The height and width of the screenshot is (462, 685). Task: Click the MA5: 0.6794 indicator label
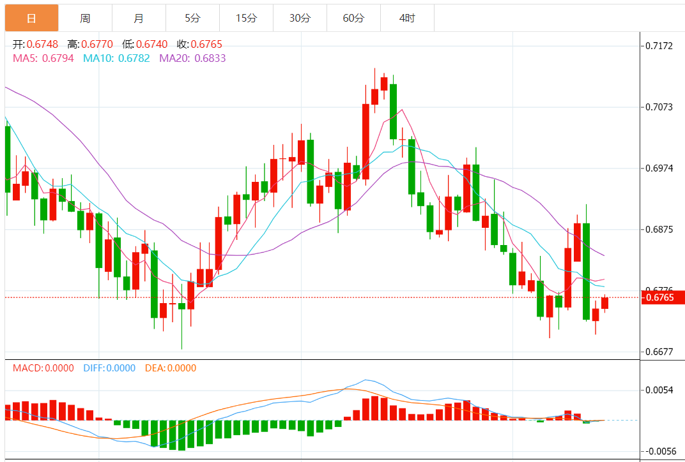click(43, 58)
